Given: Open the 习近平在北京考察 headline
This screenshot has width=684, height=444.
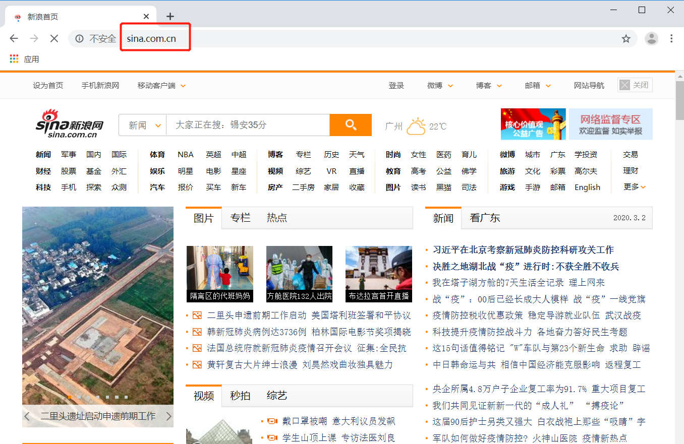Looking at the screenshot, I should [x=524, y=249].
